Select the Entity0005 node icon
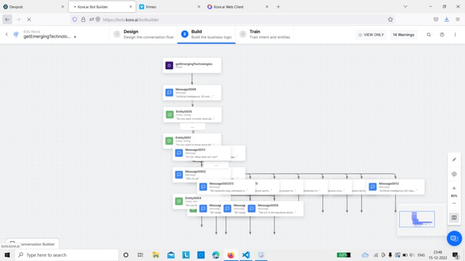Screen dimensions: 465x261 170,115
